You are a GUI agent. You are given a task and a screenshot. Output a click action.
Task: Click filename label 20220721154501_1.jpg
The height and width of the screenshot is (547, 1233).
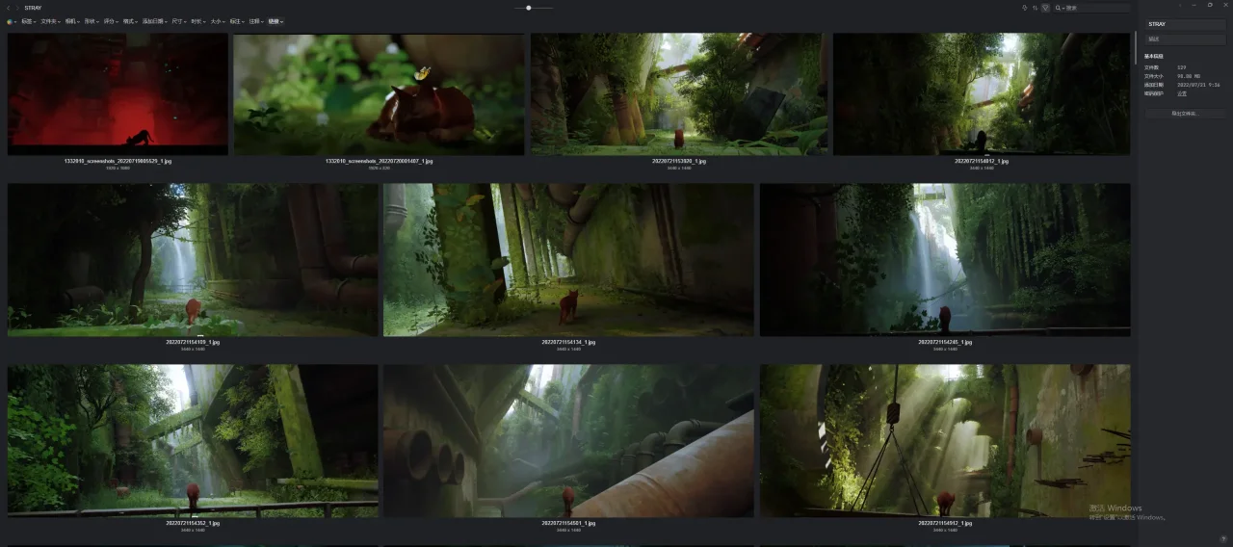(x=568, y=523)
